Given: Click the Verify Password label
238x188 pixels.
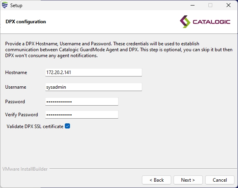Looking at the screenshot, I should pos(22,115).
